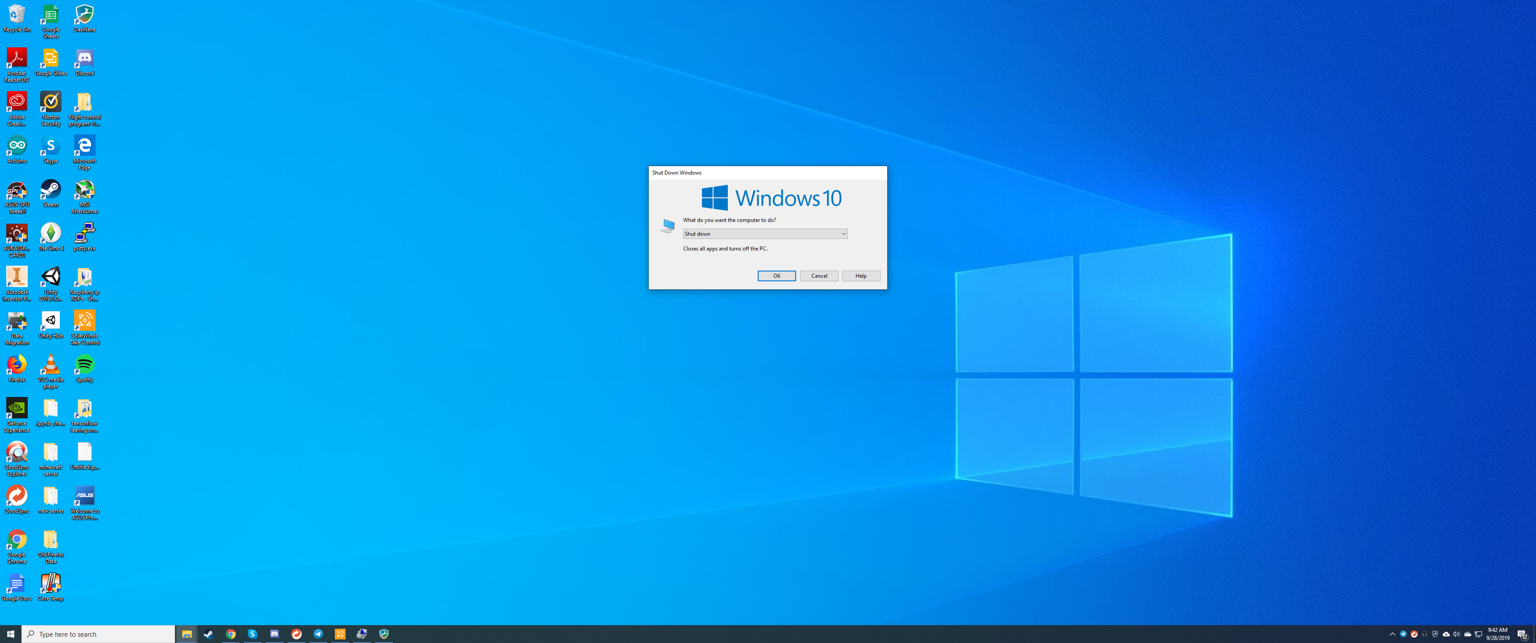This screenshot has height=643, width=1536.
Task: Select the Untitled.ip... file icon
Action: 85,456
